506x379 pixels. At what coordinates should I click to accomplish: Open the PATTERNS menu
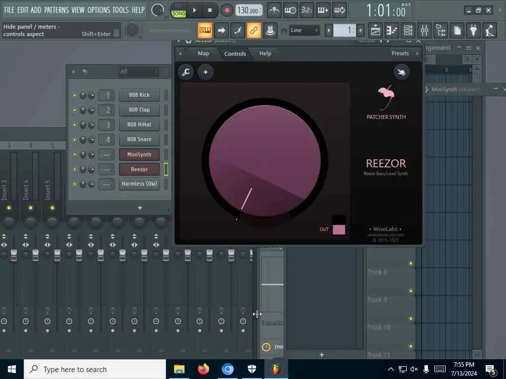pyautogui.click(x=56, y=10)
